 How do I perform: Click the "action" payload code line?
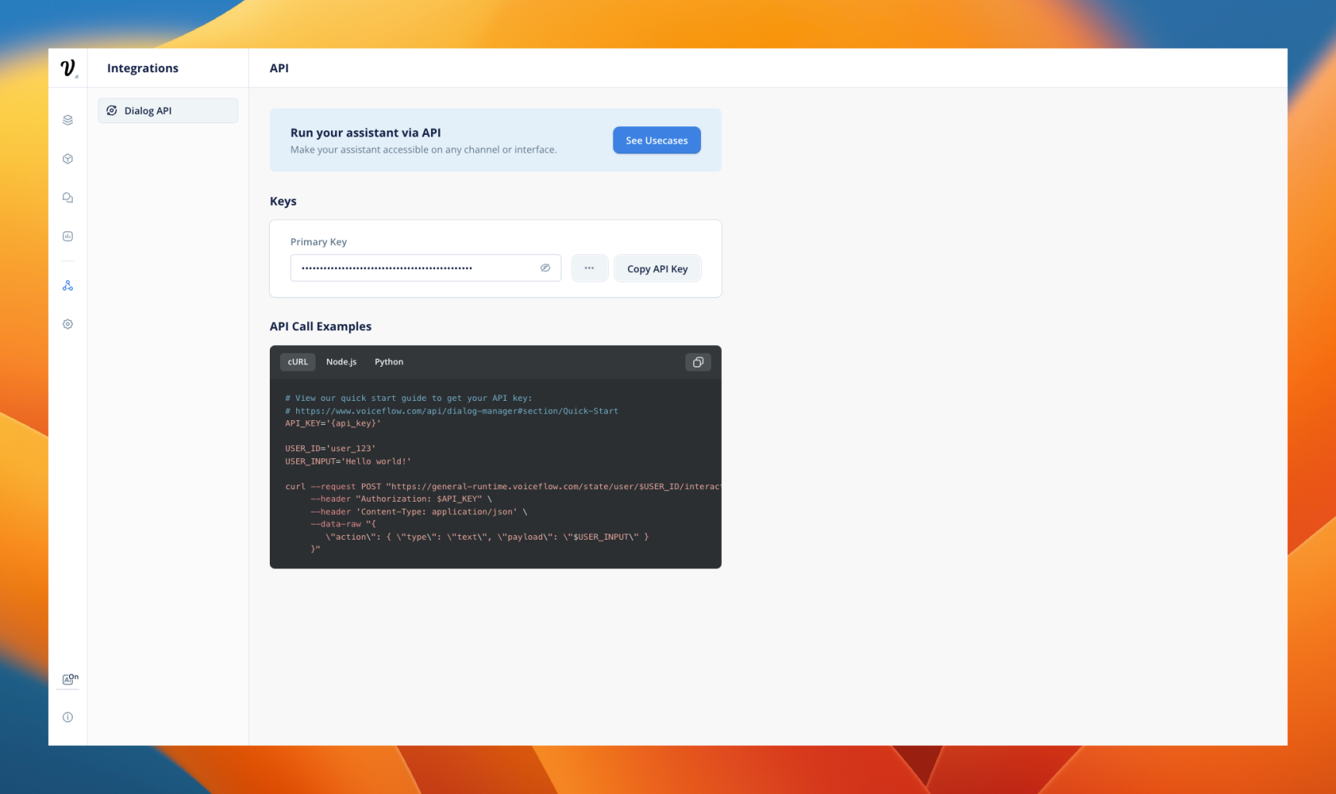487,537
